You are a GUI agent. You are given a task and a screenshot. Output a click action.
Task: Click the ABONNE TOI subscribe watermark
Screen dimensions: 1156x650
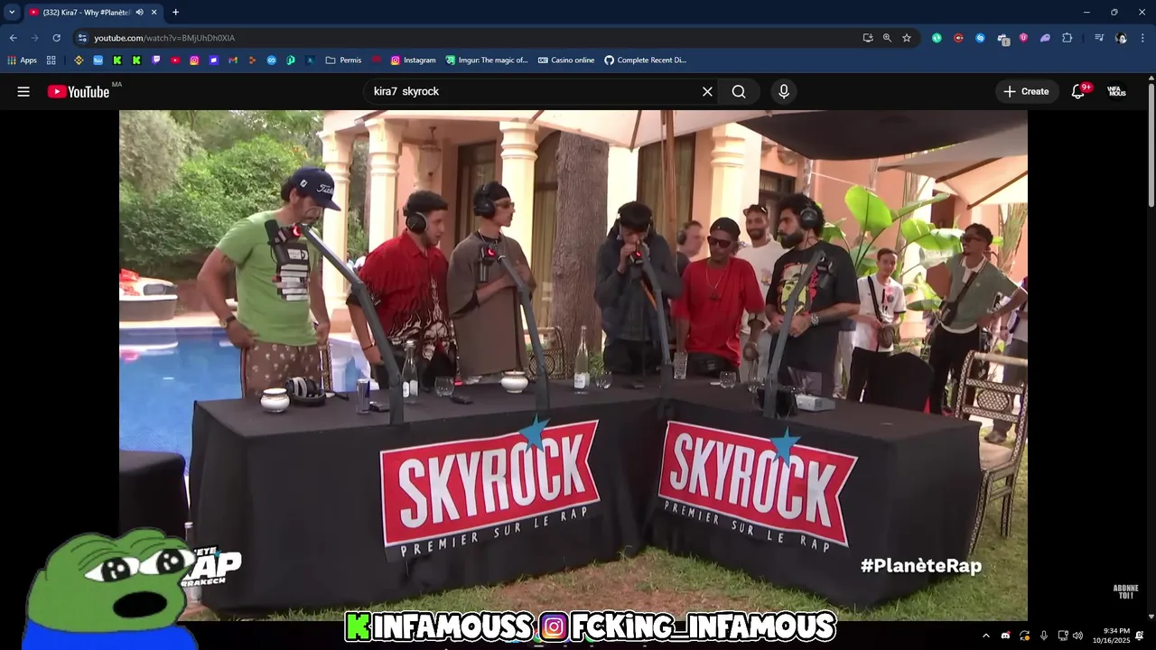pos(1125,592)
